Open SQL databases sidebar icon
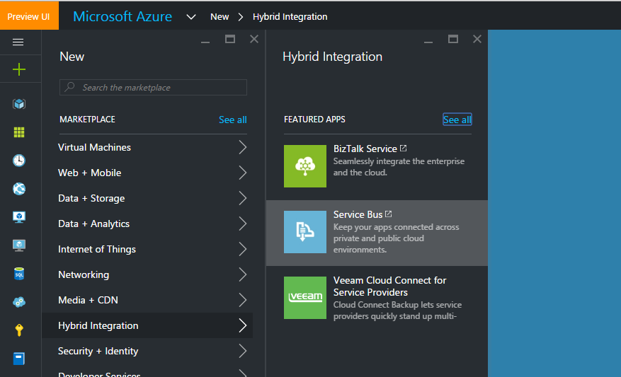This screenshot has width=621, height=377. click(x=19, y=274)
